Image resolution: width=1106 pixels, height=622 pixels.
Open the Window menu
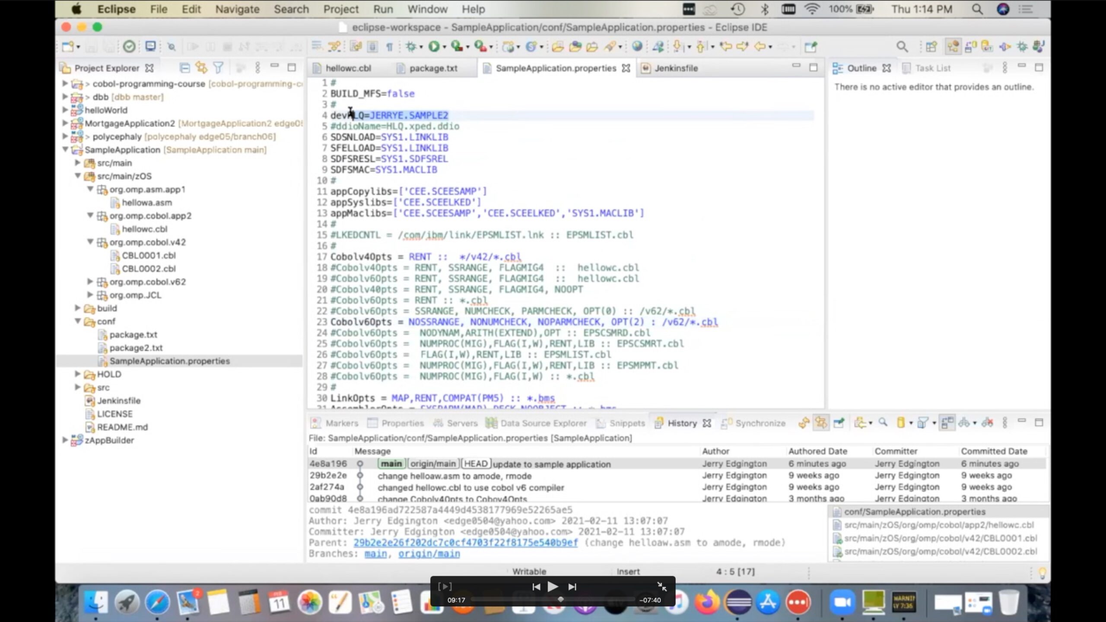tap(427, 9)
